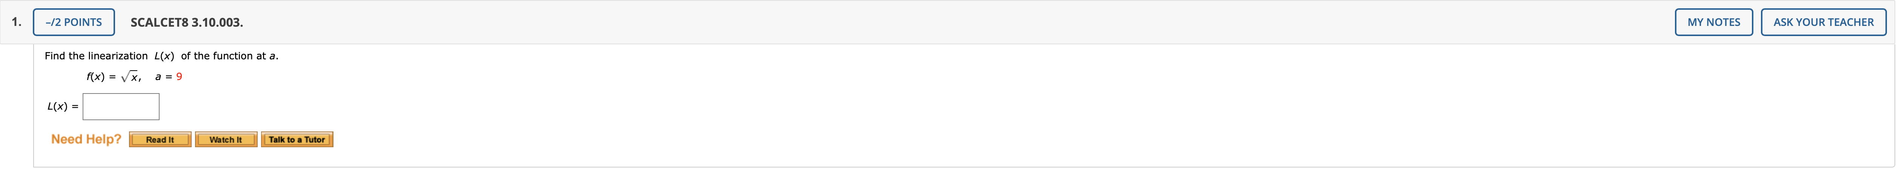Select the SCALCET8 3.10.003. question code
Screen dimensions: 1896x169
pyautogui.click(x=186, y=23)
